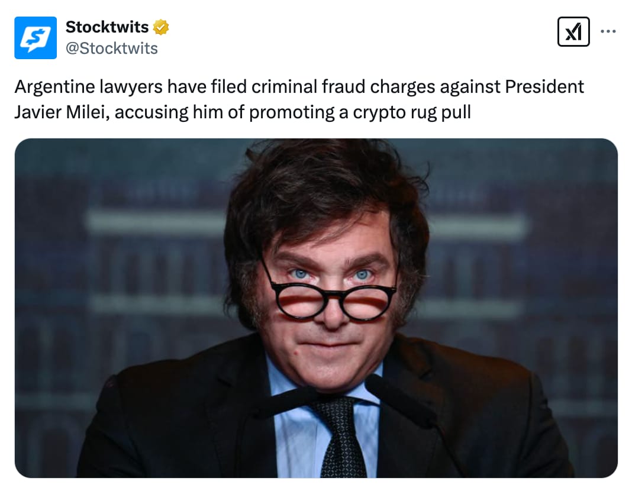Click the word "President" in the tweet
Image resolution: width=632 pixels, height=491 pixels.
pyautogui.click(x=544, y=86)
